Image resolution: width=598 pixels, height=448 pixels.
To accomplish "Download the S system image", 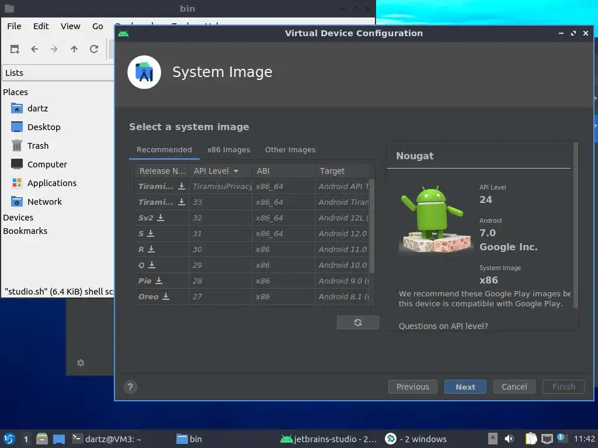I will [151, 233].
